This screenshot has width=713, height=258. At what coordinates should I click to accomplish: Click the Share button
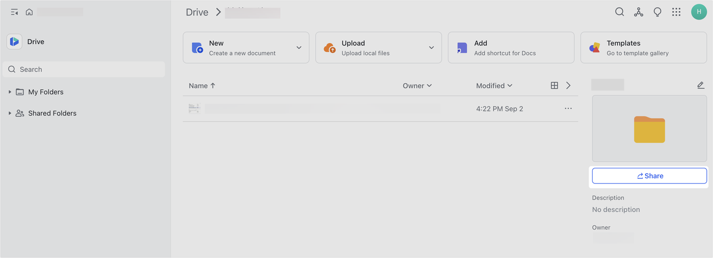[649, 176]
